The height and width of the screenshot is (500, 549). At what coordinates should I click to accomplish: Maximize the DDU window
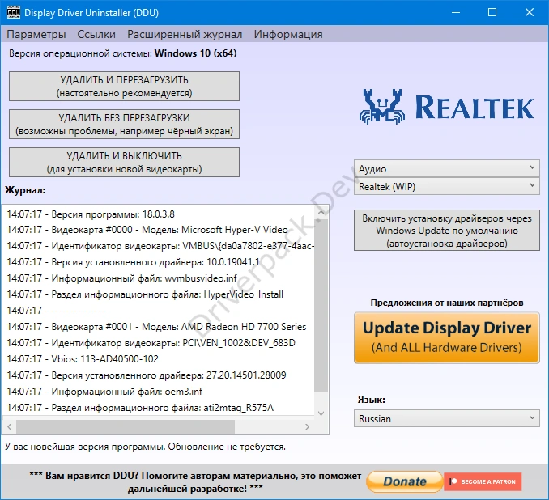coord(492,13)
